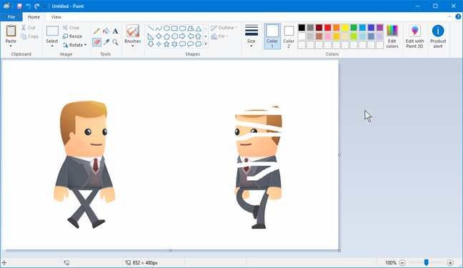Open the File menu
Viewport: 463px width, 268px height.
11,17
